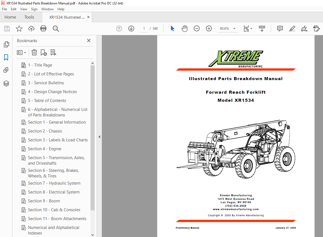Open Find text magnifier icon
323x237 pixels.
pos(56,29)
